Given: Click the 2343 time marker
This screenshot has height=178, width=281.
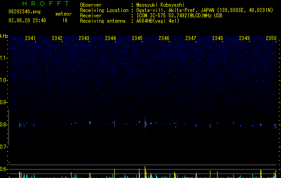Looking at the screenshot, I should pos(84,38).
